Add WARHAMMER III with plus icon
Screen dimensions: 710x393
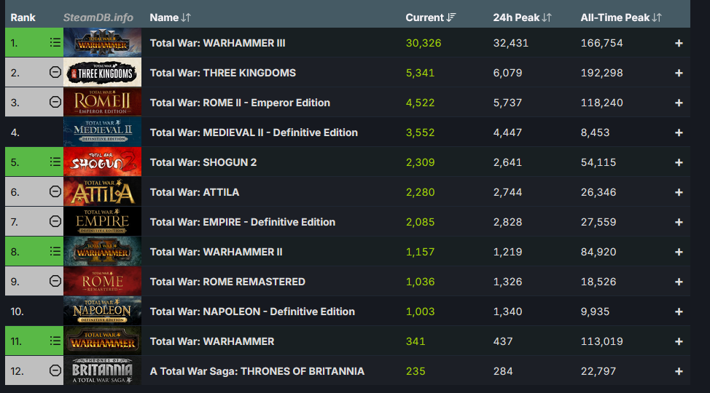click(x=679, y=43)
